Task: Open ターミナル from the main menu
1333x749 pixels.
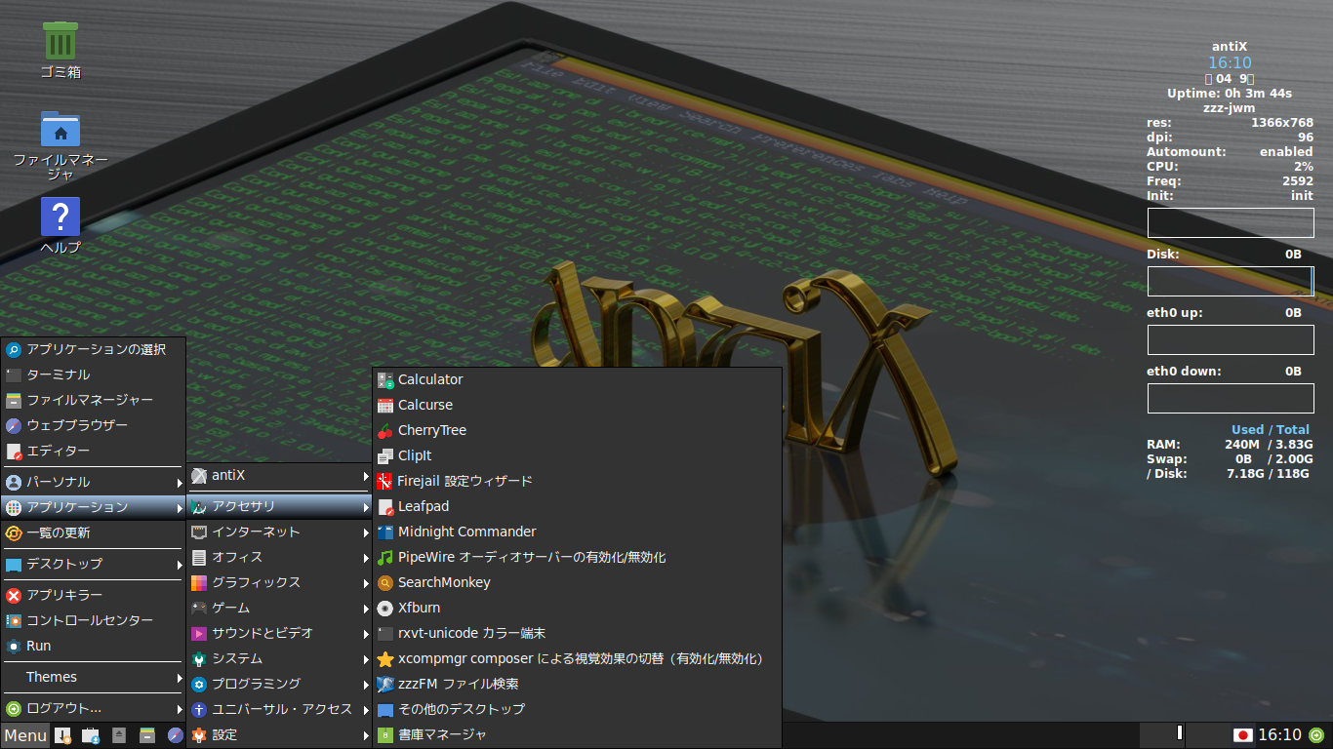Action: click(94, 374)
